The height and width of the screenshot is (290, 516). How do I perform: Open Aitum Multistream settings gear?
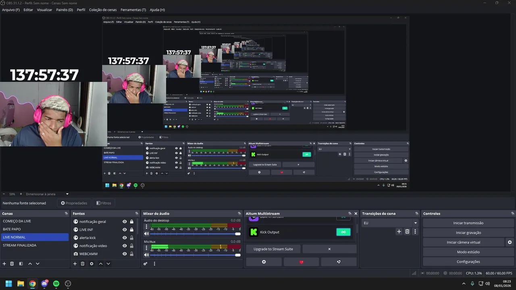[x=264, y=262]
